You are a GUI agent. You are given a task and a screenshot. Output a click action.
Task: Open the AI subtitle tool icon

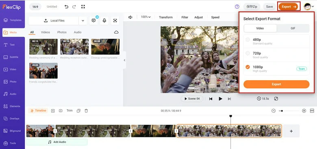click(93, 21)
